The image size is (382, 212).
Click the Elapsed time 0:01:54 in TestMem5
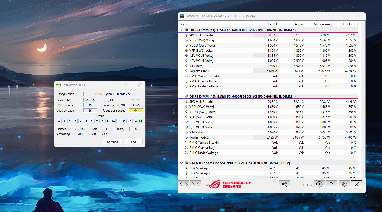click(80, 129)
